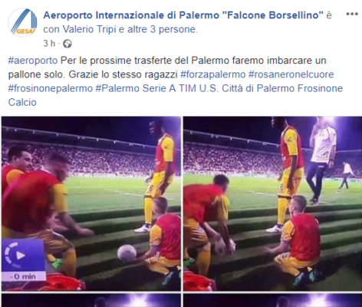Open the three-dot post options menu
The height and width of the screenshot is (307, 362).
click(352, 14)
